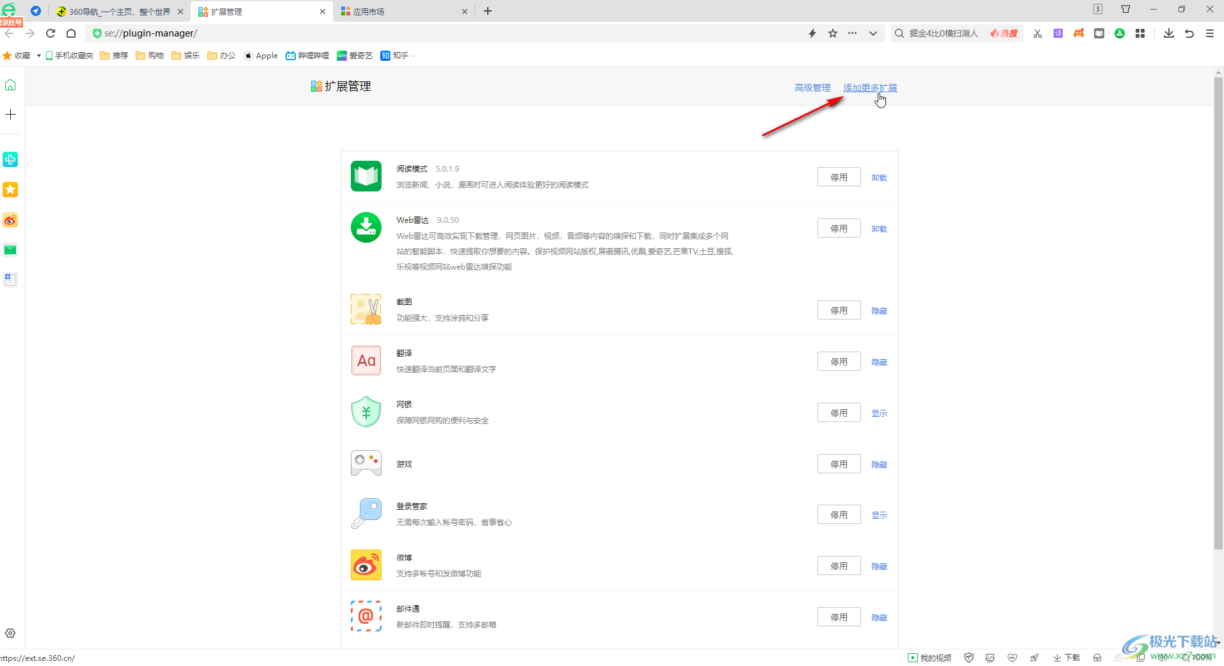The width and height of the screenshot is (1224, 666).
Task: Open the 高级管理 link
Action: click(812, 88)
